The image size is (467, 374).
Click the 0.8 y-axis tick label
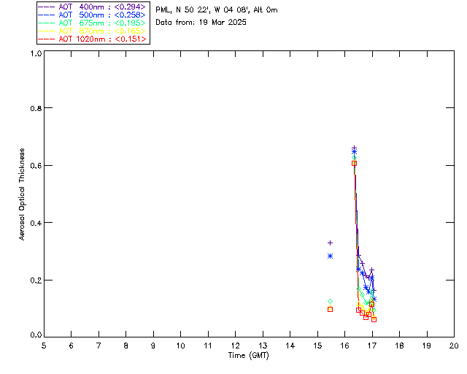click(36, 108)
